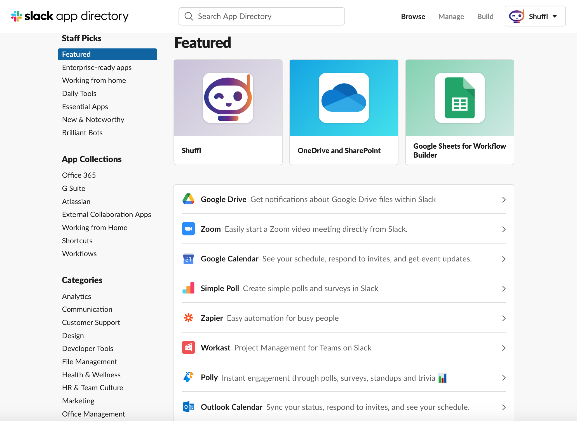Click the Outlook Calendar icon
This screenshot has width=577, height=421.
[x=188, y=407]
